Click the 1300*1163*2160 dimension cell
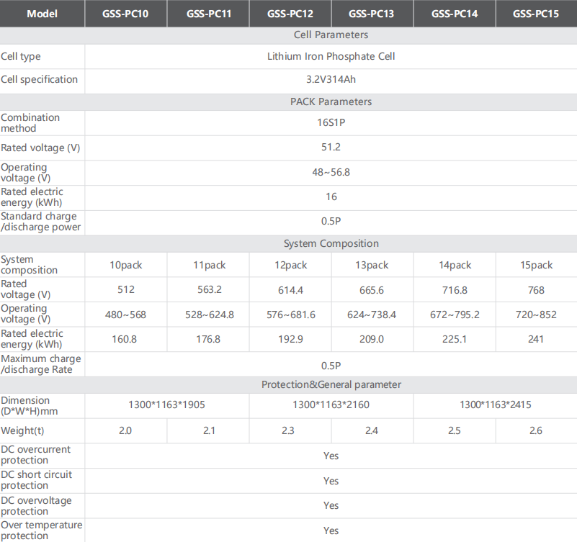577x542 pixels. (331, 405)
